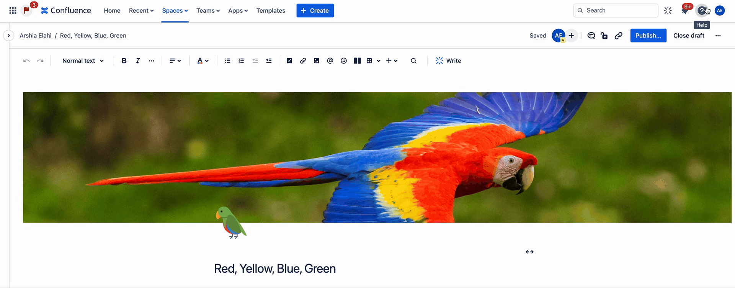Open Red, Yellow, Blue, Green breadcrumb
This screenshot has width=735, height=288.
tap(93, 35)
